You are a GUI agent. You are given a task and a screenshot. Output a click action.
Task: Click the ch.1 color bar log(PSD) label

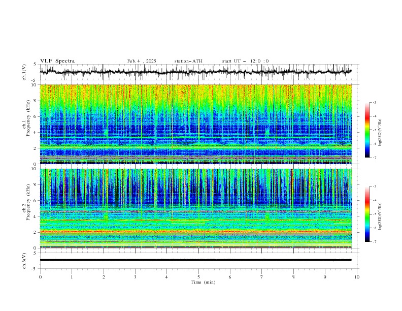(380, 133)
